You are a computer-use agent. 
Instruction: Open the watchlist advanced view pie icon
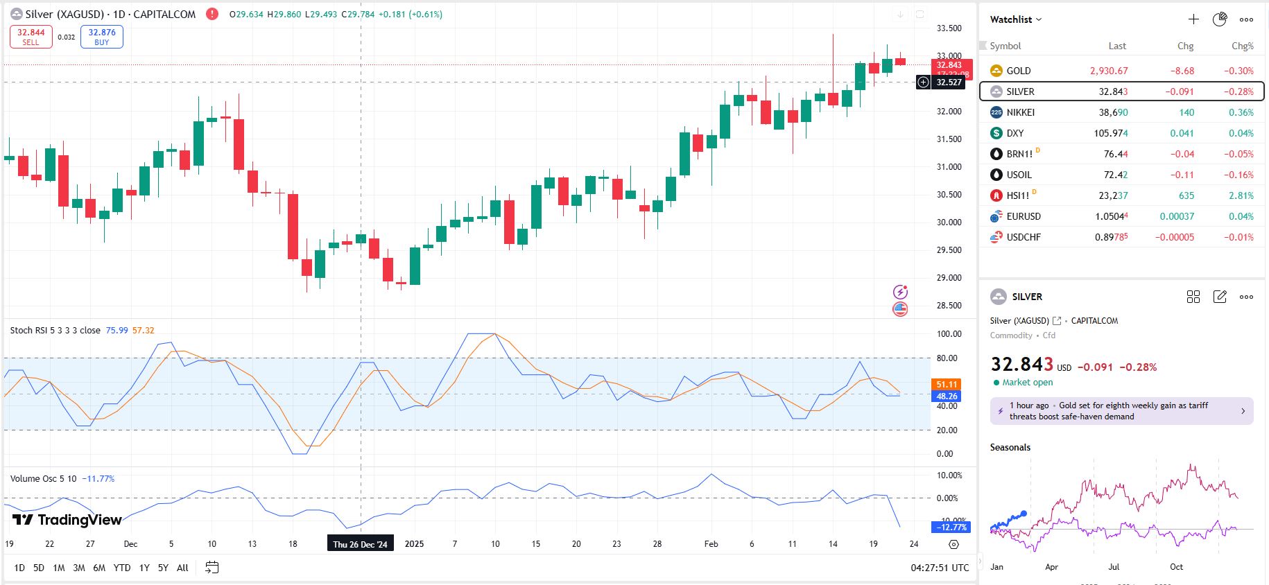(x=1220, y=19)
